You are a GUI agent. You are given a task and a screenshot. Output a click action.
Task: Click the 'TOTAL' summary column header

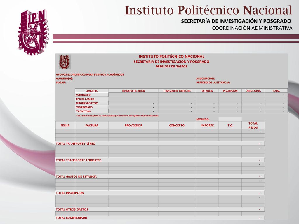tap(276, 91)
